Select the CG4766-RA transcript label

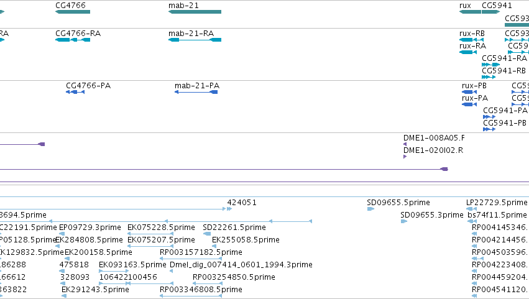click(78, 34)
